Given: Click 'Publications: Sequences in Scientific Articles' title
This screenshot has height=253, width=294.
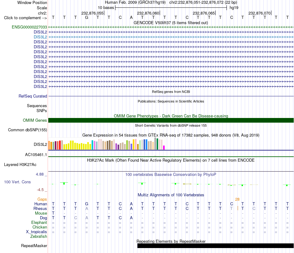Looking at the screenshot, I should click(x=171, y=101).
